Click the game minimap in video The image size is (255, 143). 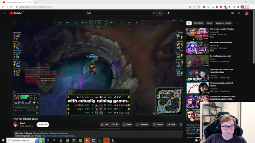pyautogui.click(x=169, y=101)
